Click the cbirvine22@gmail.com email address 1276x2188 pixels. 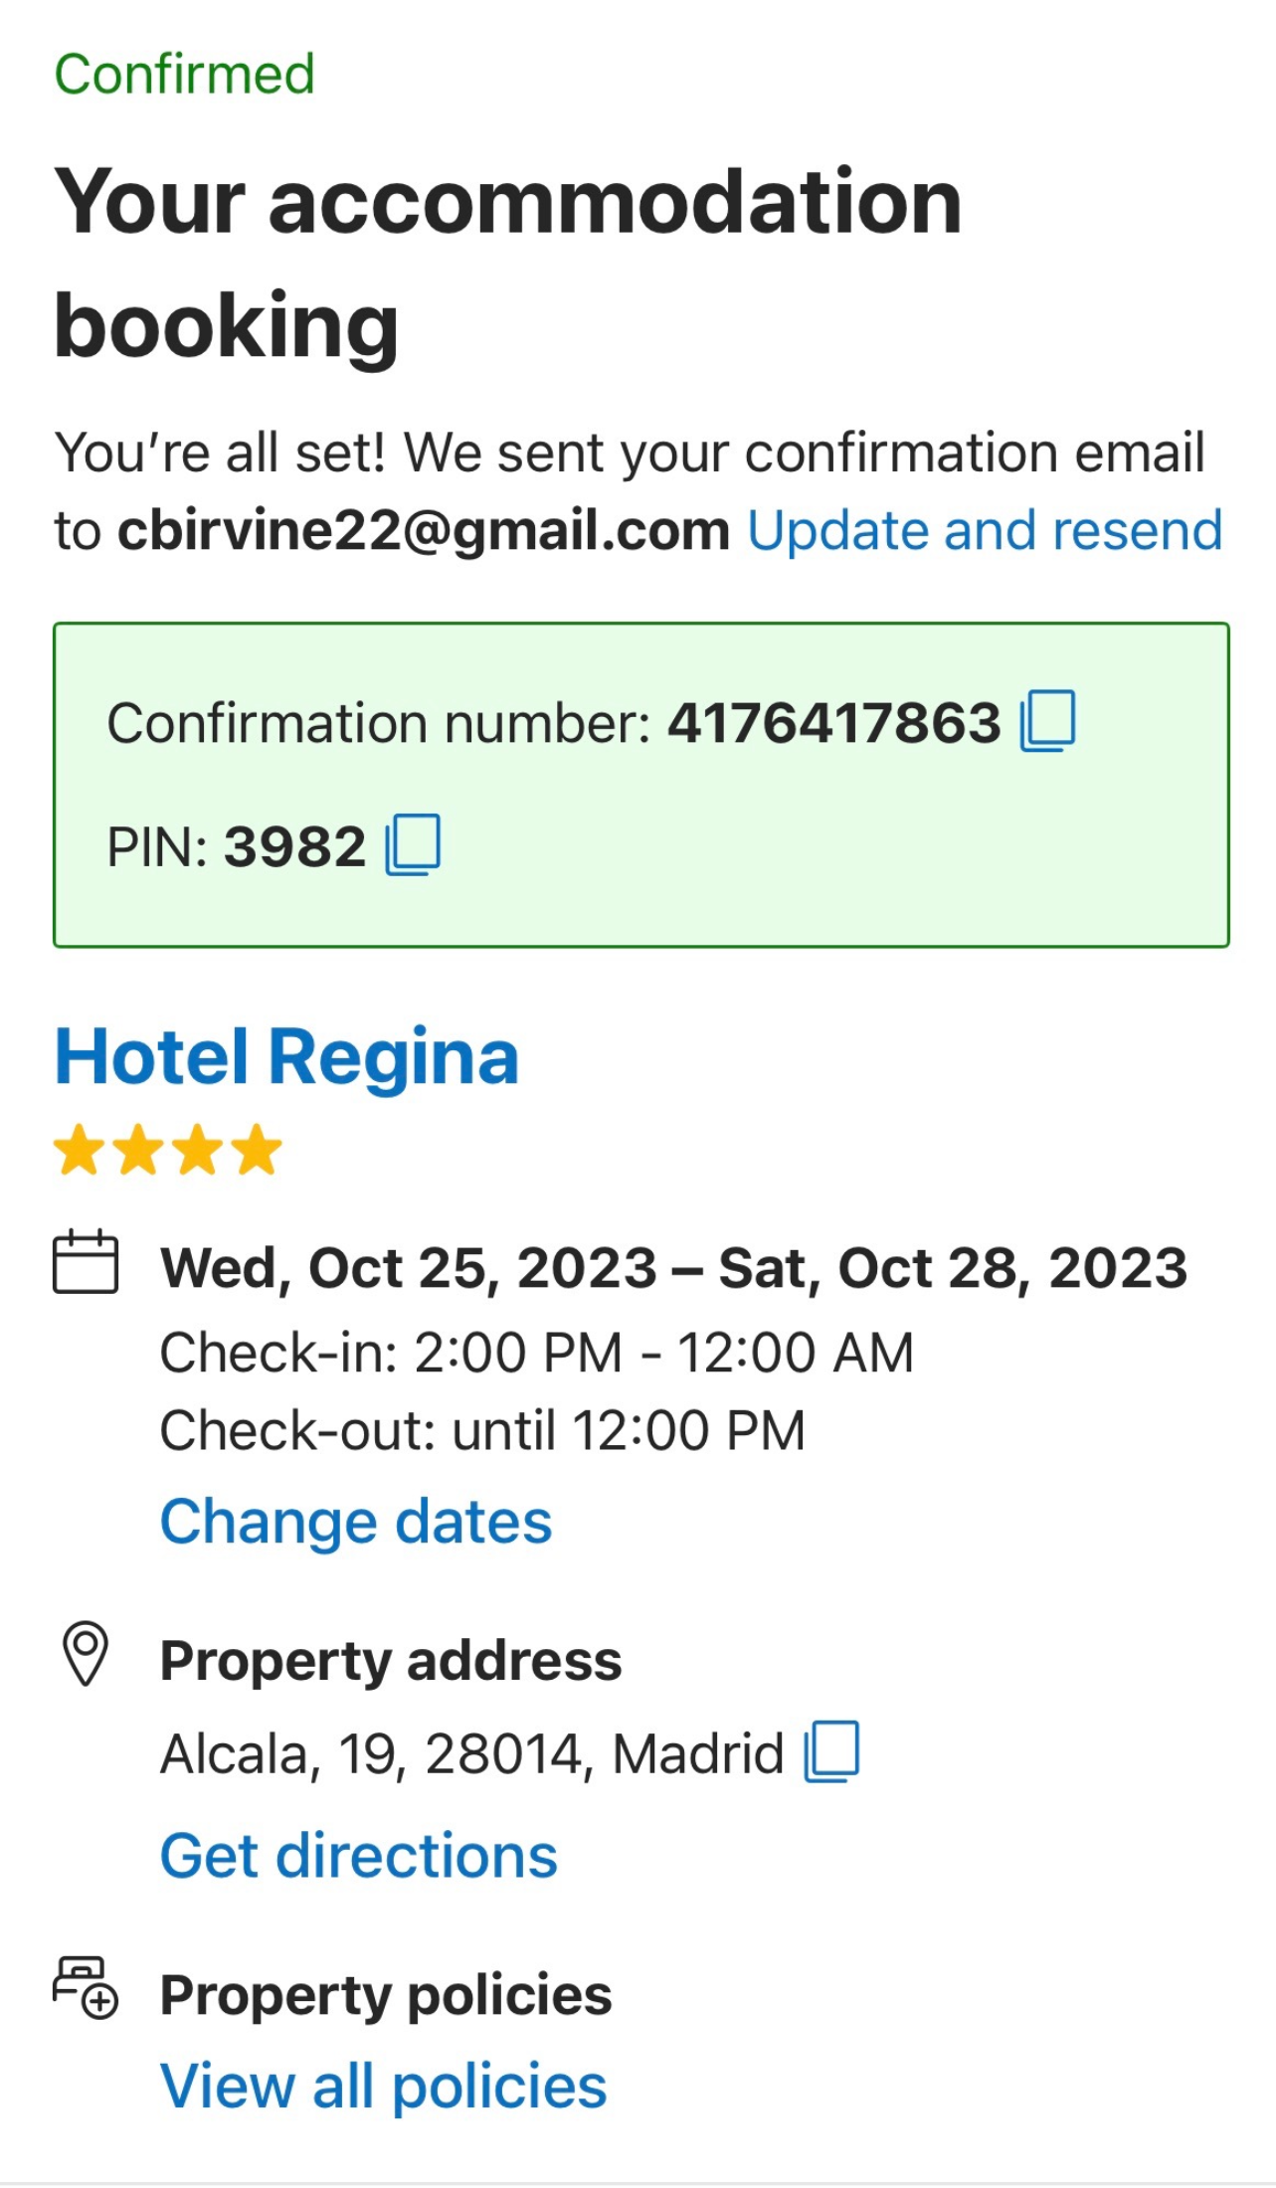tap(424, 530)
